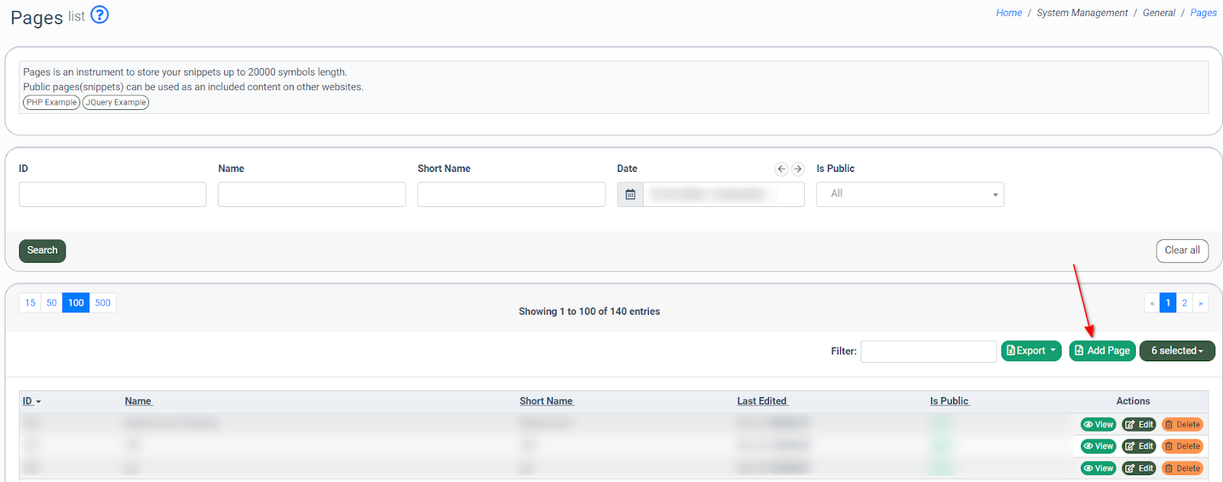Open the Is Public dropdown

pyautogui.click(x=910, y=195)
